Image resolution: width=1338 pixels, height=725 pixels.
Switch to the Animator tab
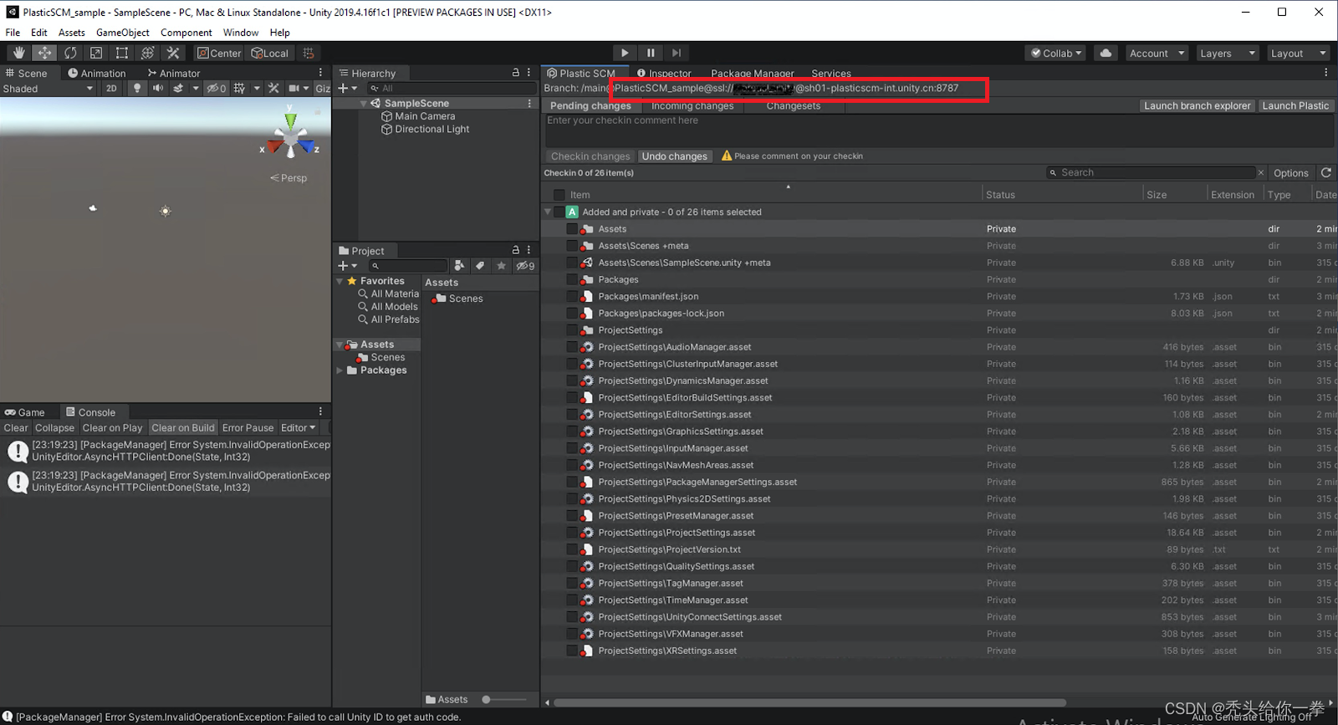[x=174, y=73]
